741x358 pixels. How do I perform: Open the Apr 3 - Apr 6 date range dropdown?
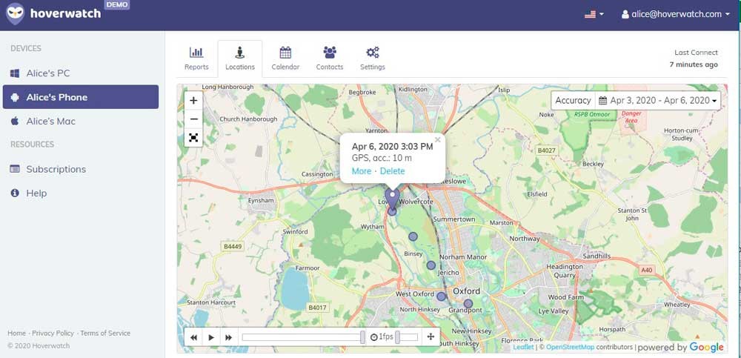[658, 100]
